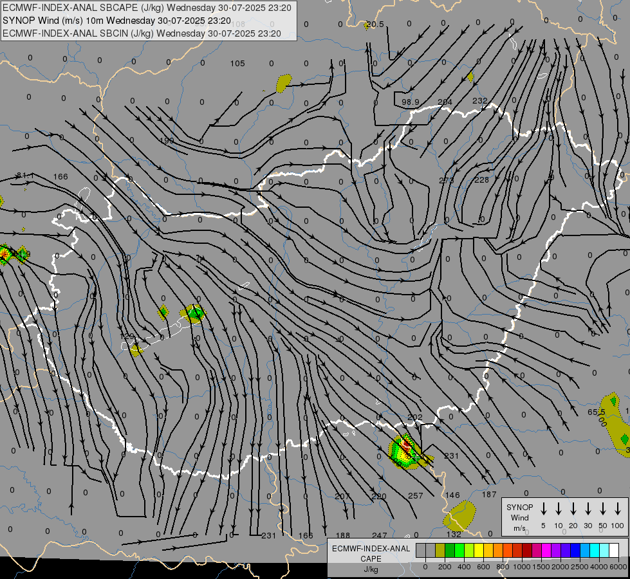Click the 247 value on the map
Screen dimensions: 630x579
coord(380,535)
